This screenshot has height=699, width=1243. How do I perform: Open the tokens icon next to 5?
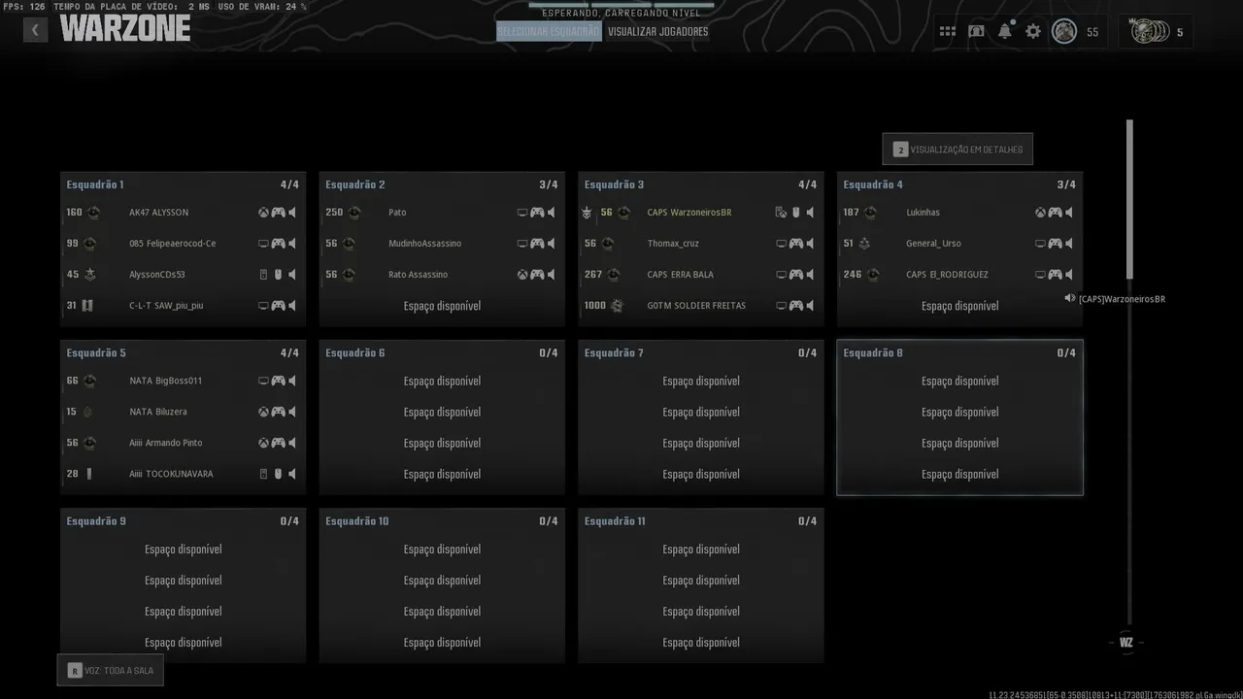coord(1150,32)
